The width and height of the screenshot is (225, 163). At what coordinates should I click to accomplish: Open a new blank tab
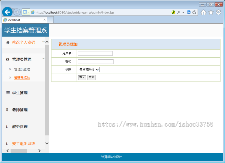coord(50,20)
